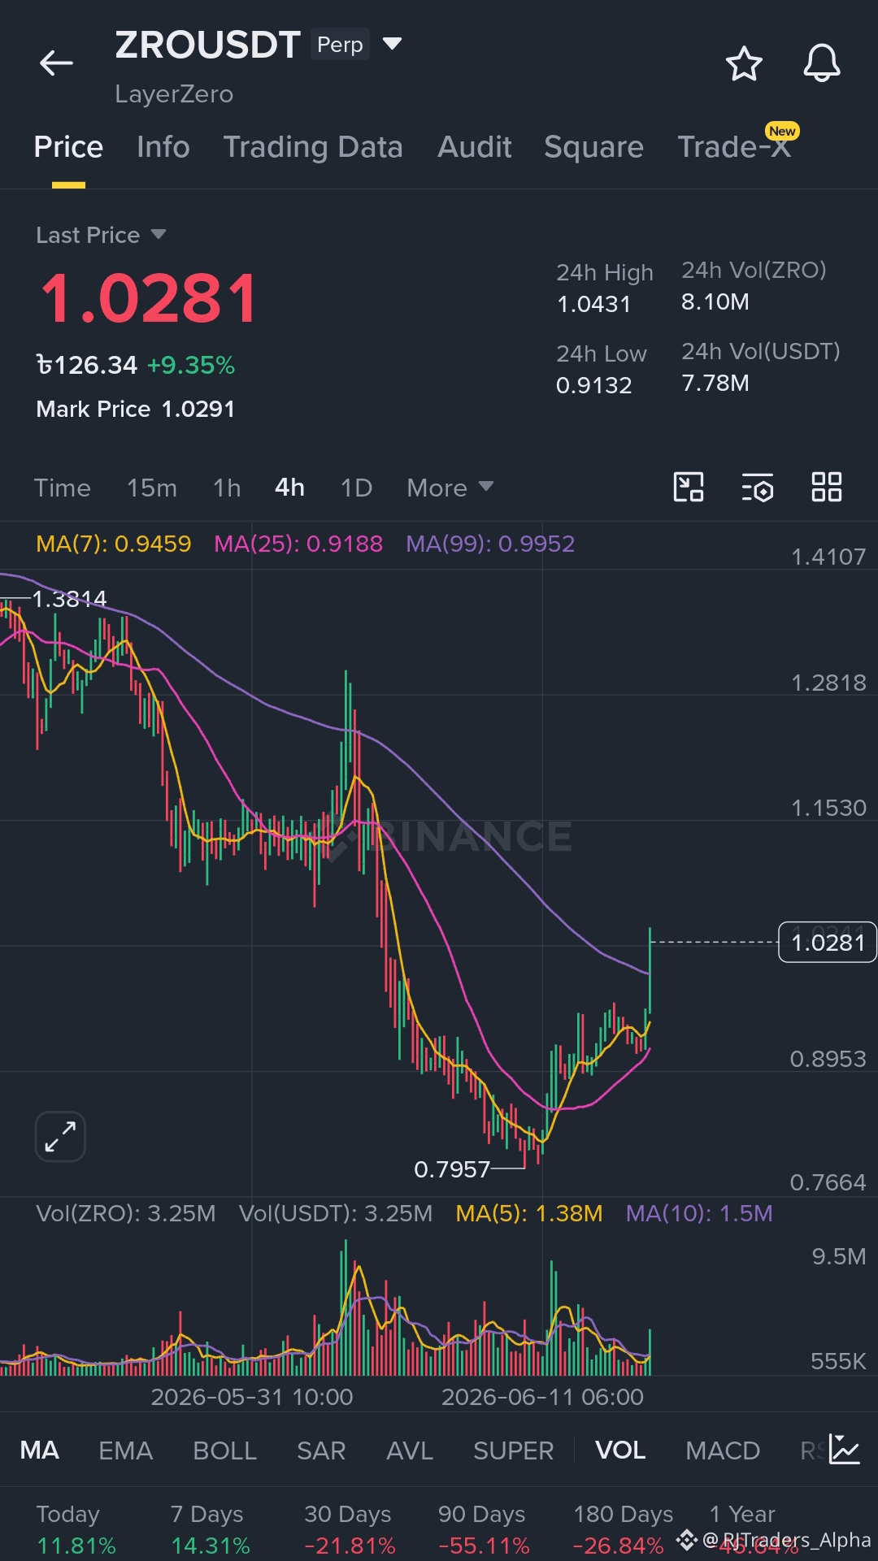Open the Trade-X tab
Screen dimensions: 878x1561
(x=734, y=147)
